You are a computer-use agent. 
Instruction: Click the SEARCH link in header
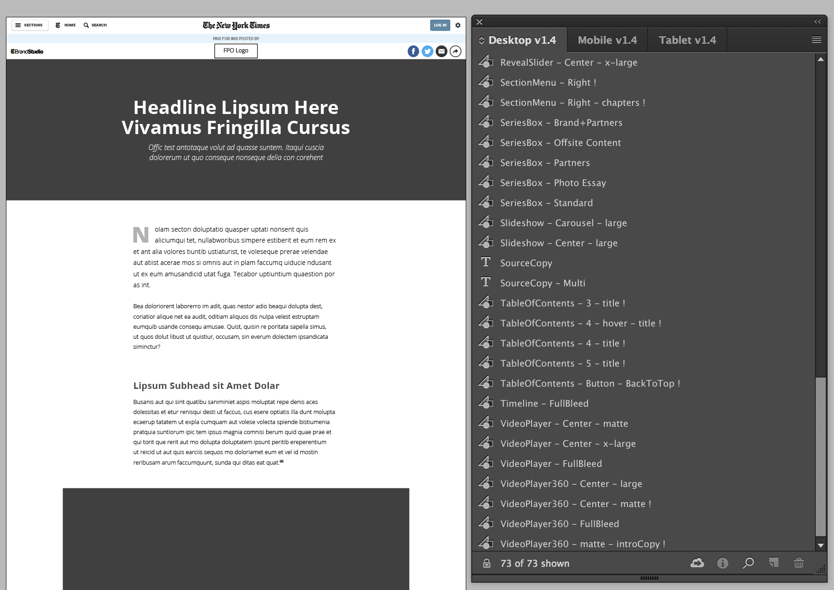coord(95,25)
